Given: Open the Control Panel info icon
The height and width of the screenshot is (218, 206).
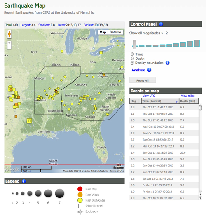Looking at the screenshot, I should 161,24.
